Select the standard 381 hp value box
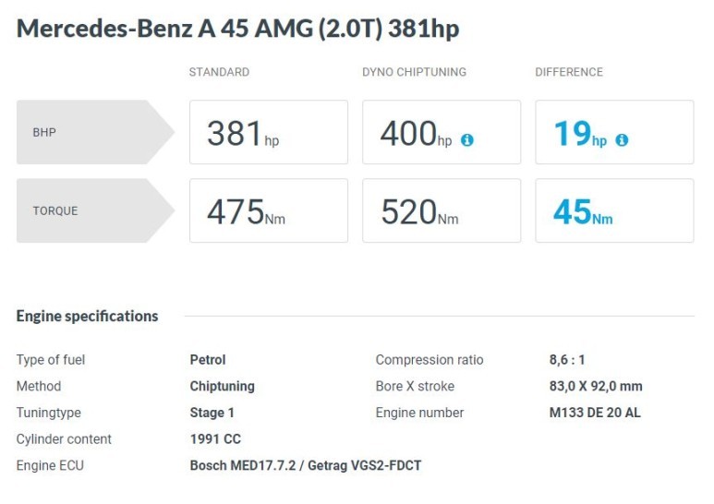 [268, 133]
